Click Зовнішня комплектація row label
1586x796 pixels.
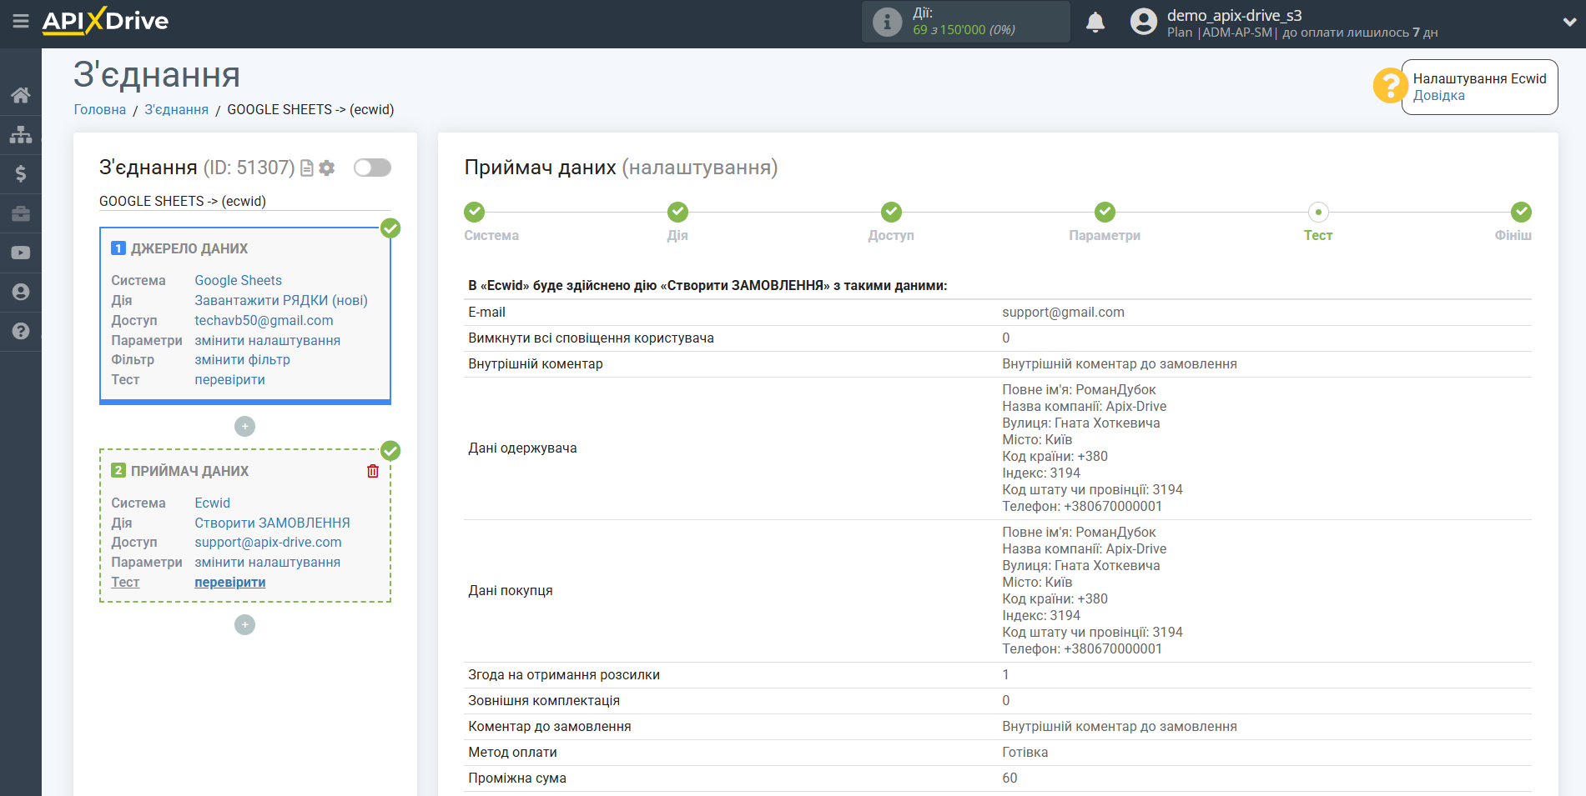point(544,701)
